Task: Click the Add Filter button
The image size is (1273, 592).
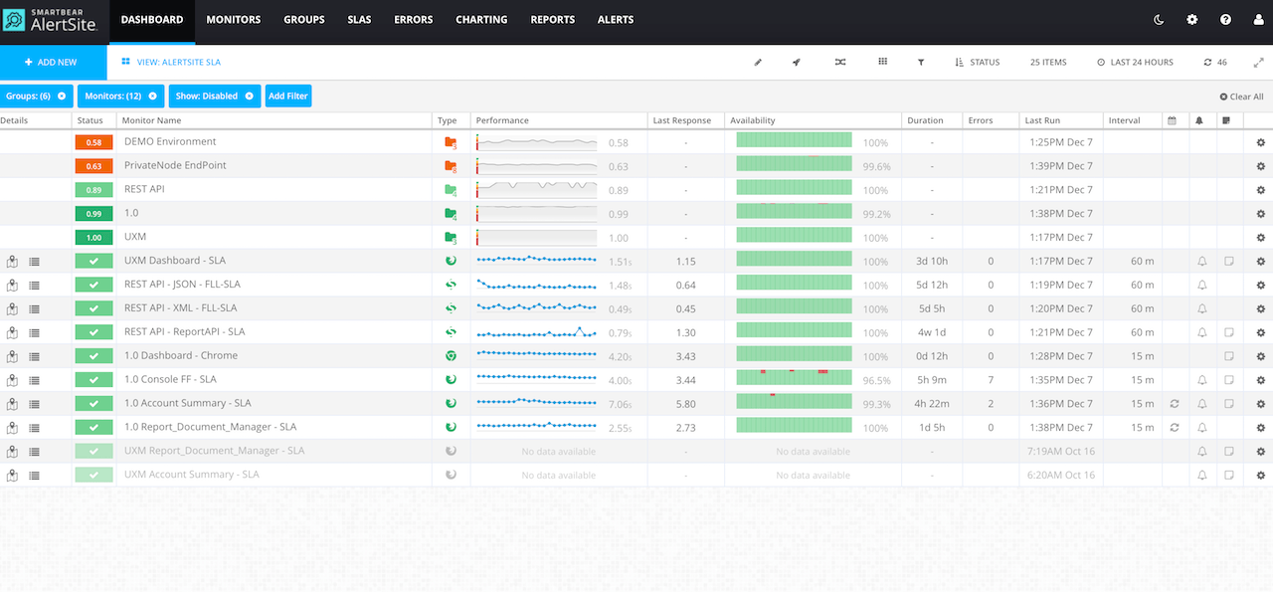Action: click(x=288, y=96)
